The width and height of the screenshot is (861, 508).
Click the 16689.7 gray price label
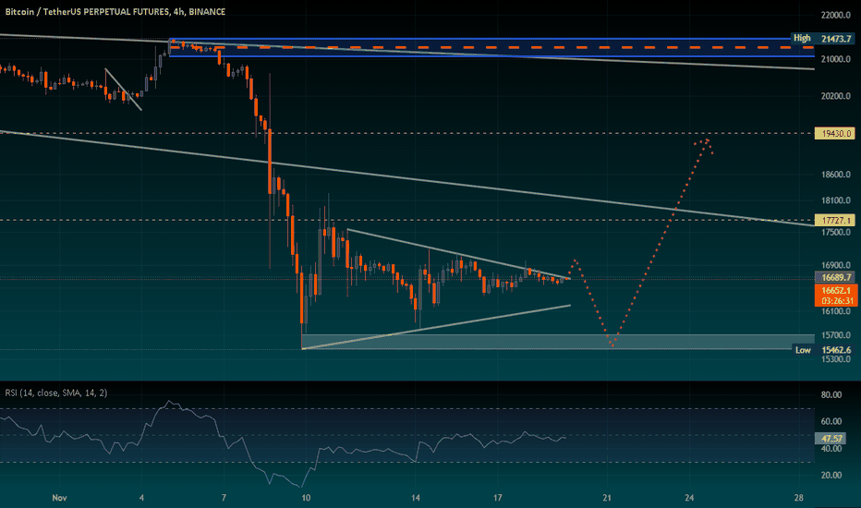835,277
